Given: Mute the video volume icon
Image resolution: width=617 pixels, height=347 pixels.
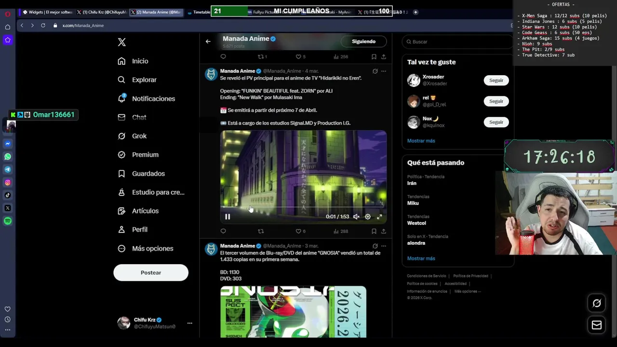Looking at the screenshot, I should pyautogui.click(x=356, y=217).
